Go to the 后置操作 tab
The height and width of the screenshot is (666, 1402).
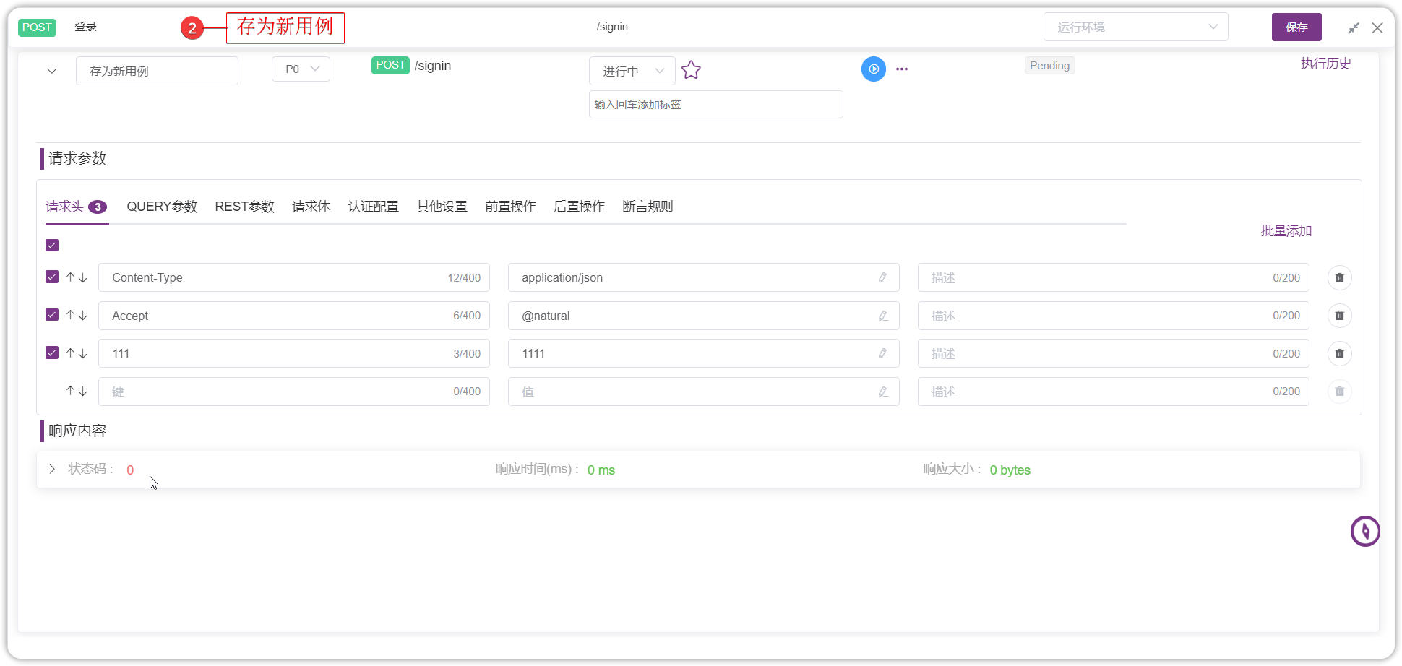pyautogui.click(x=580, y=207)
